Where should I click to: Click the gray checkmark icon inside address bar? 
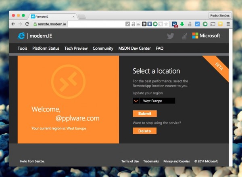pyautogui.click(x=128, y=24)
